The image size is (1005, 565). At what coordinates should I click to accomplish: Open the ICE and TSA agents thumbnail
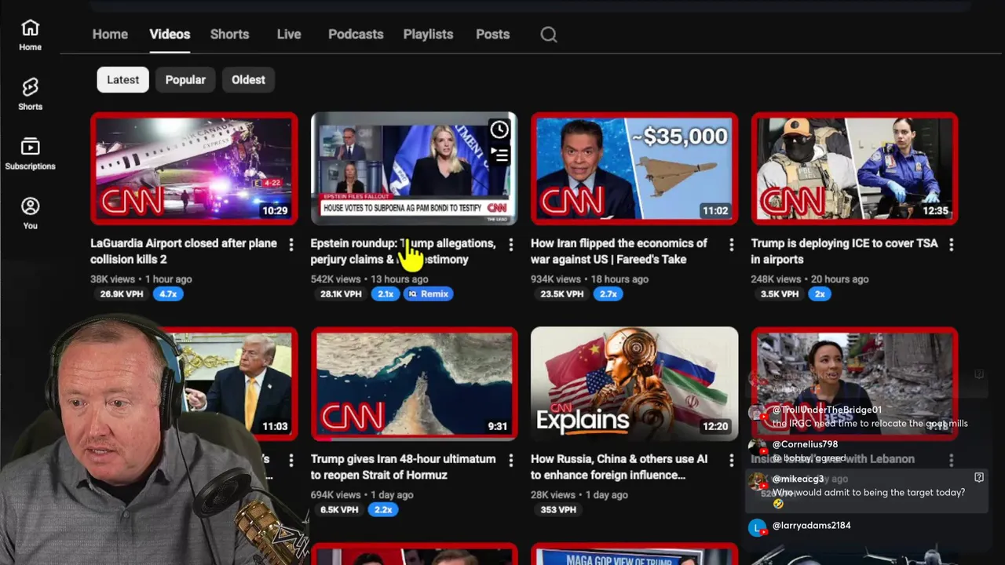[854, 168]
